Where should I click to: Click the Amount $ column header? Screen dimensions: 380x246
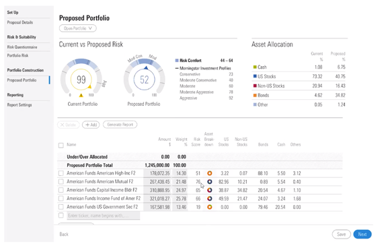click(x=165, y=142)
